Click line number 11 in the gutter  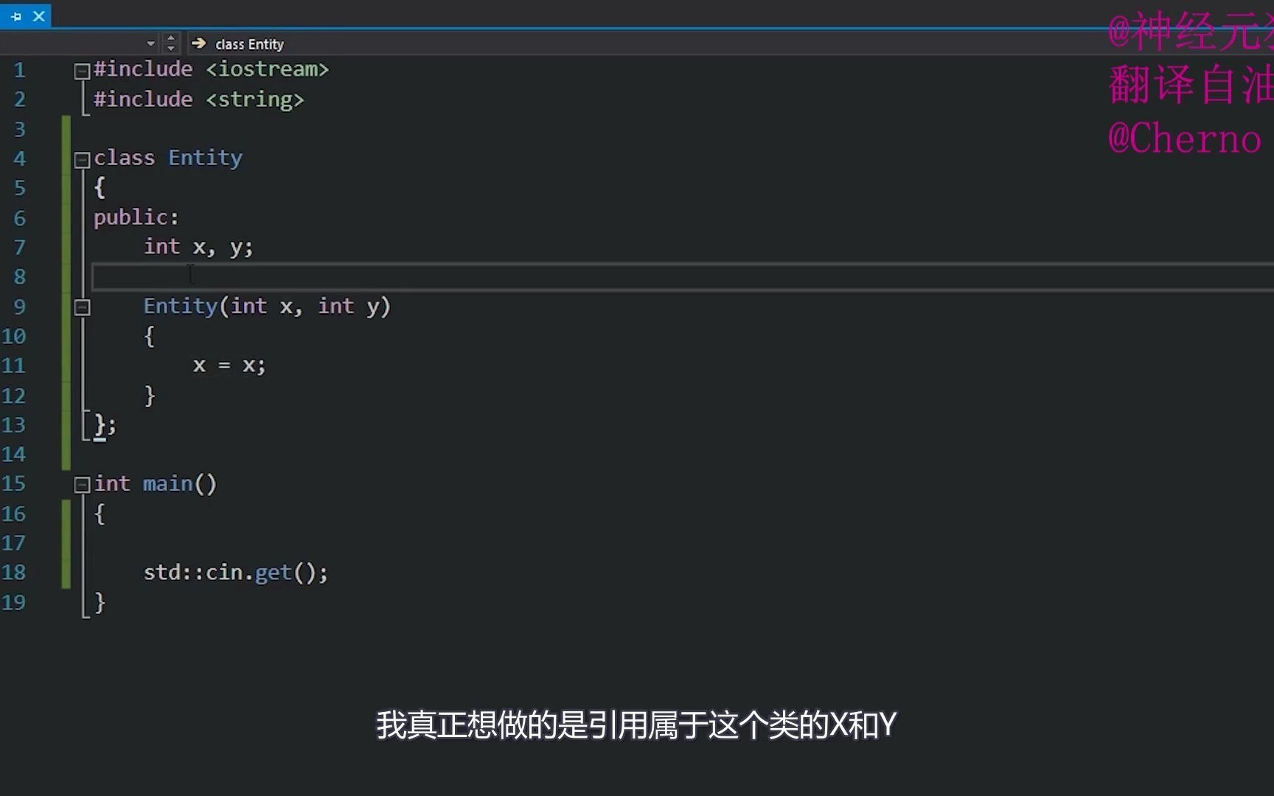(x=14, y=366)
